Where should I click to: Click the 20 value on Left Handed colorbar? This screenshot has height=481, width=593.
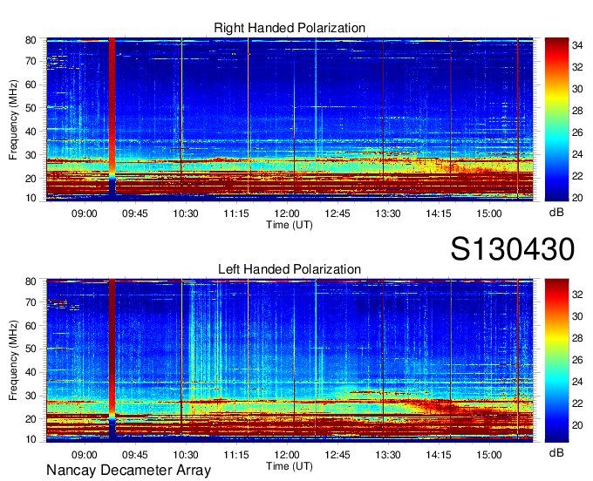point(577,425)
